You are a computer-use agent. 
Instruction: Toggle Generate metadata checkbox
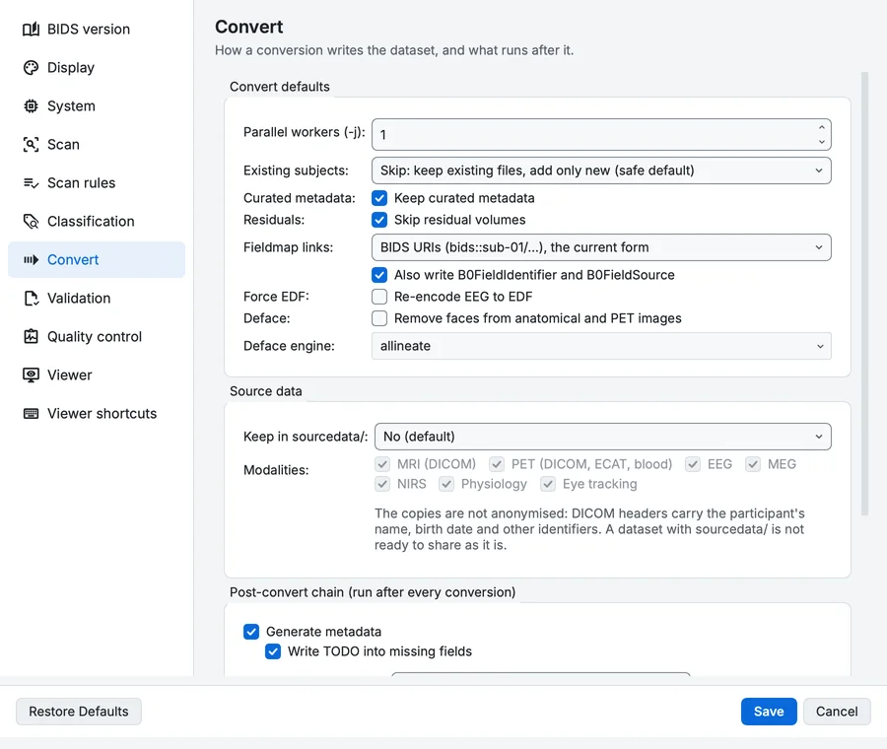coord(251,632)
